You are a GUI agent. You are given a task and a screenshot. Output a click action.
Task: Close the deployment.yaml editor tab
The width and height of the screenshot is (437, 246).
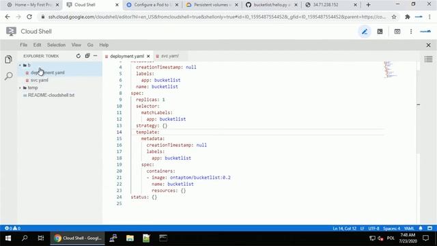148,56
